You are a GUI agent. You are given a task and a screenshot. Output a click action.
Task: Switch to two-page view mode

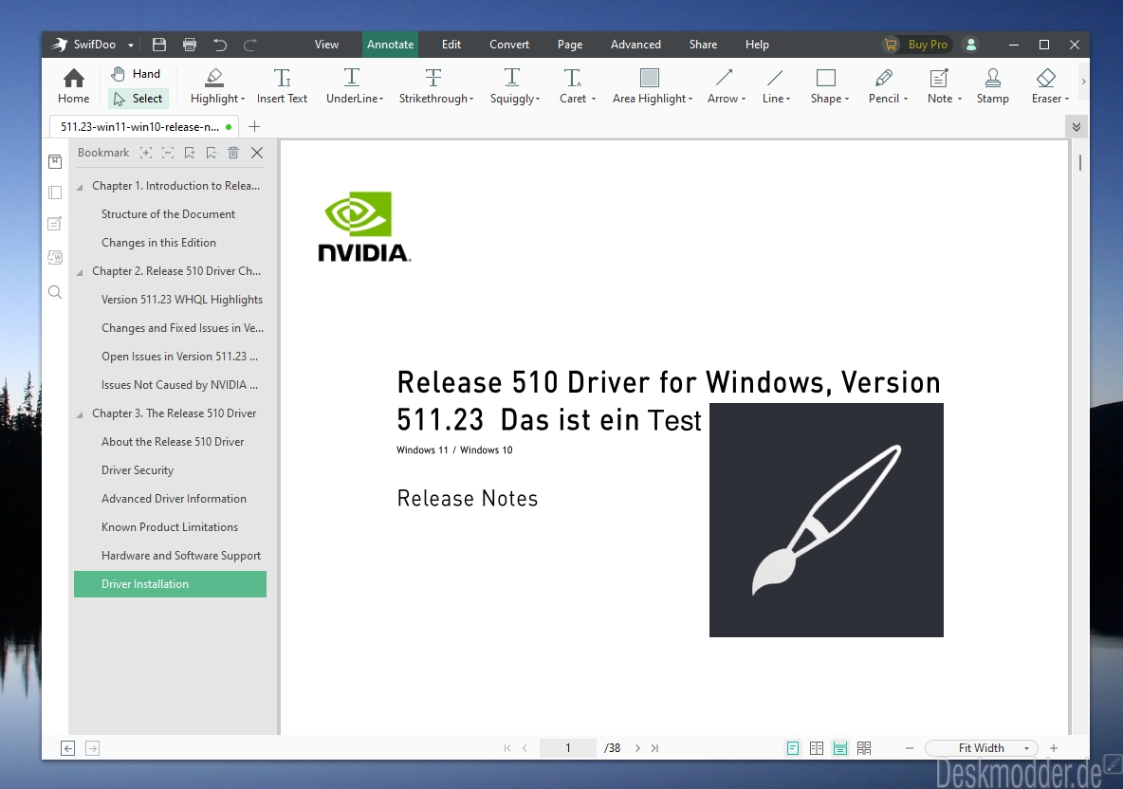tap(817, 748)
